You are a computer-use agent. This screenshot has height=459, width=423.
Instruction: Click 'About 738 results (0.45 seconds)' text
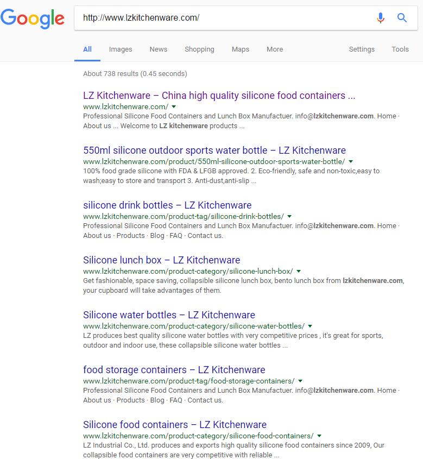pos(135,73)
